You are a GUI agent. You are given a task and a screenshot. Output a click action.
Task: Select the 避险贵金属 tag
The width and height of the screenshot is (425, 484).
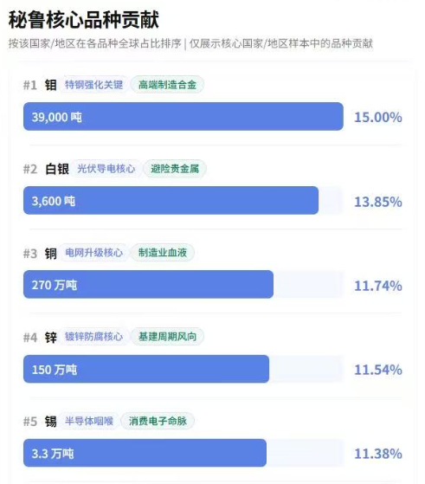(175, 169)
